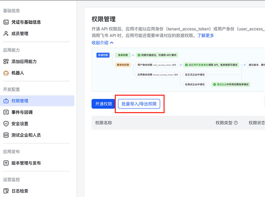Screen dimensions: 265x197
Task: Click the 权限名称 column header
Action: [x=104, y=123]
